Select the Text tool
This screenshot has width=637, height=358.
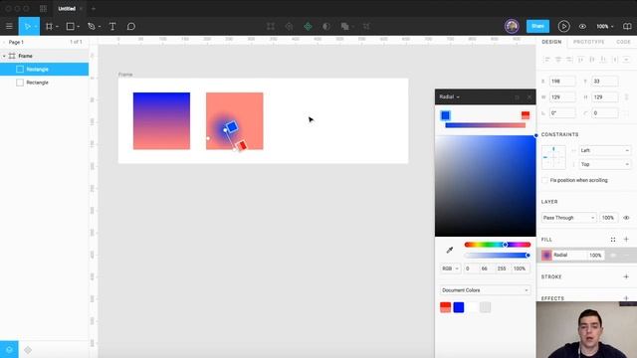coord(112,27)
